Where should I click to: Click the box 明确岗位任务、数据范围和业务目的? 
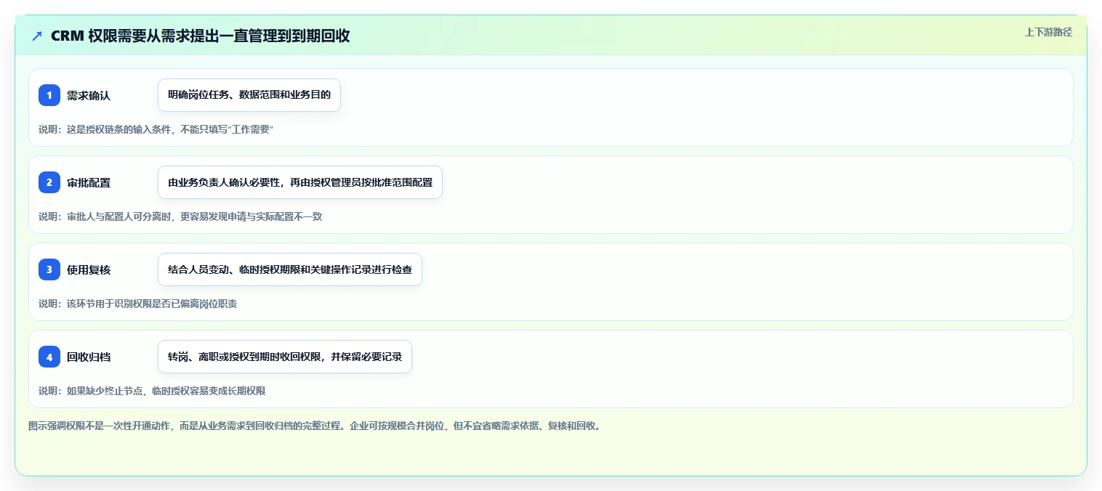pos(249,95)
